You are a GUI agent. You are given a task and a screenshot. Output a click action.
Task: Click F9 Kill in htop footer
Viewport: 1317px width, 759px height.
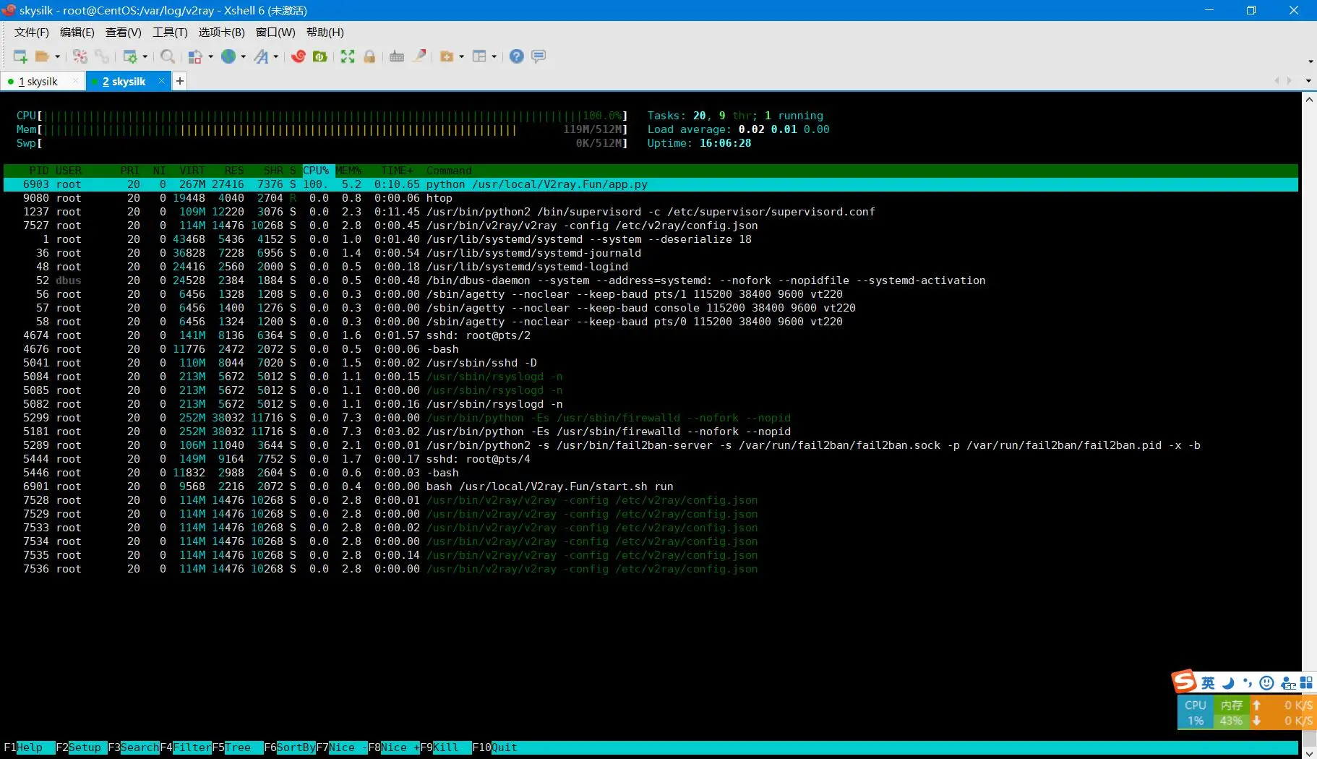click(445, 747)
